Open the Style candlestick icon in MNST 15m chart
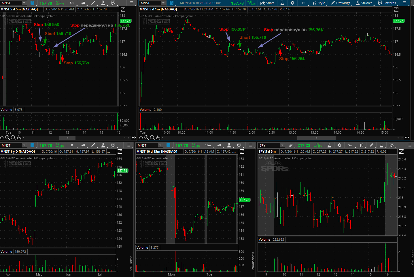 click(219, 145)
